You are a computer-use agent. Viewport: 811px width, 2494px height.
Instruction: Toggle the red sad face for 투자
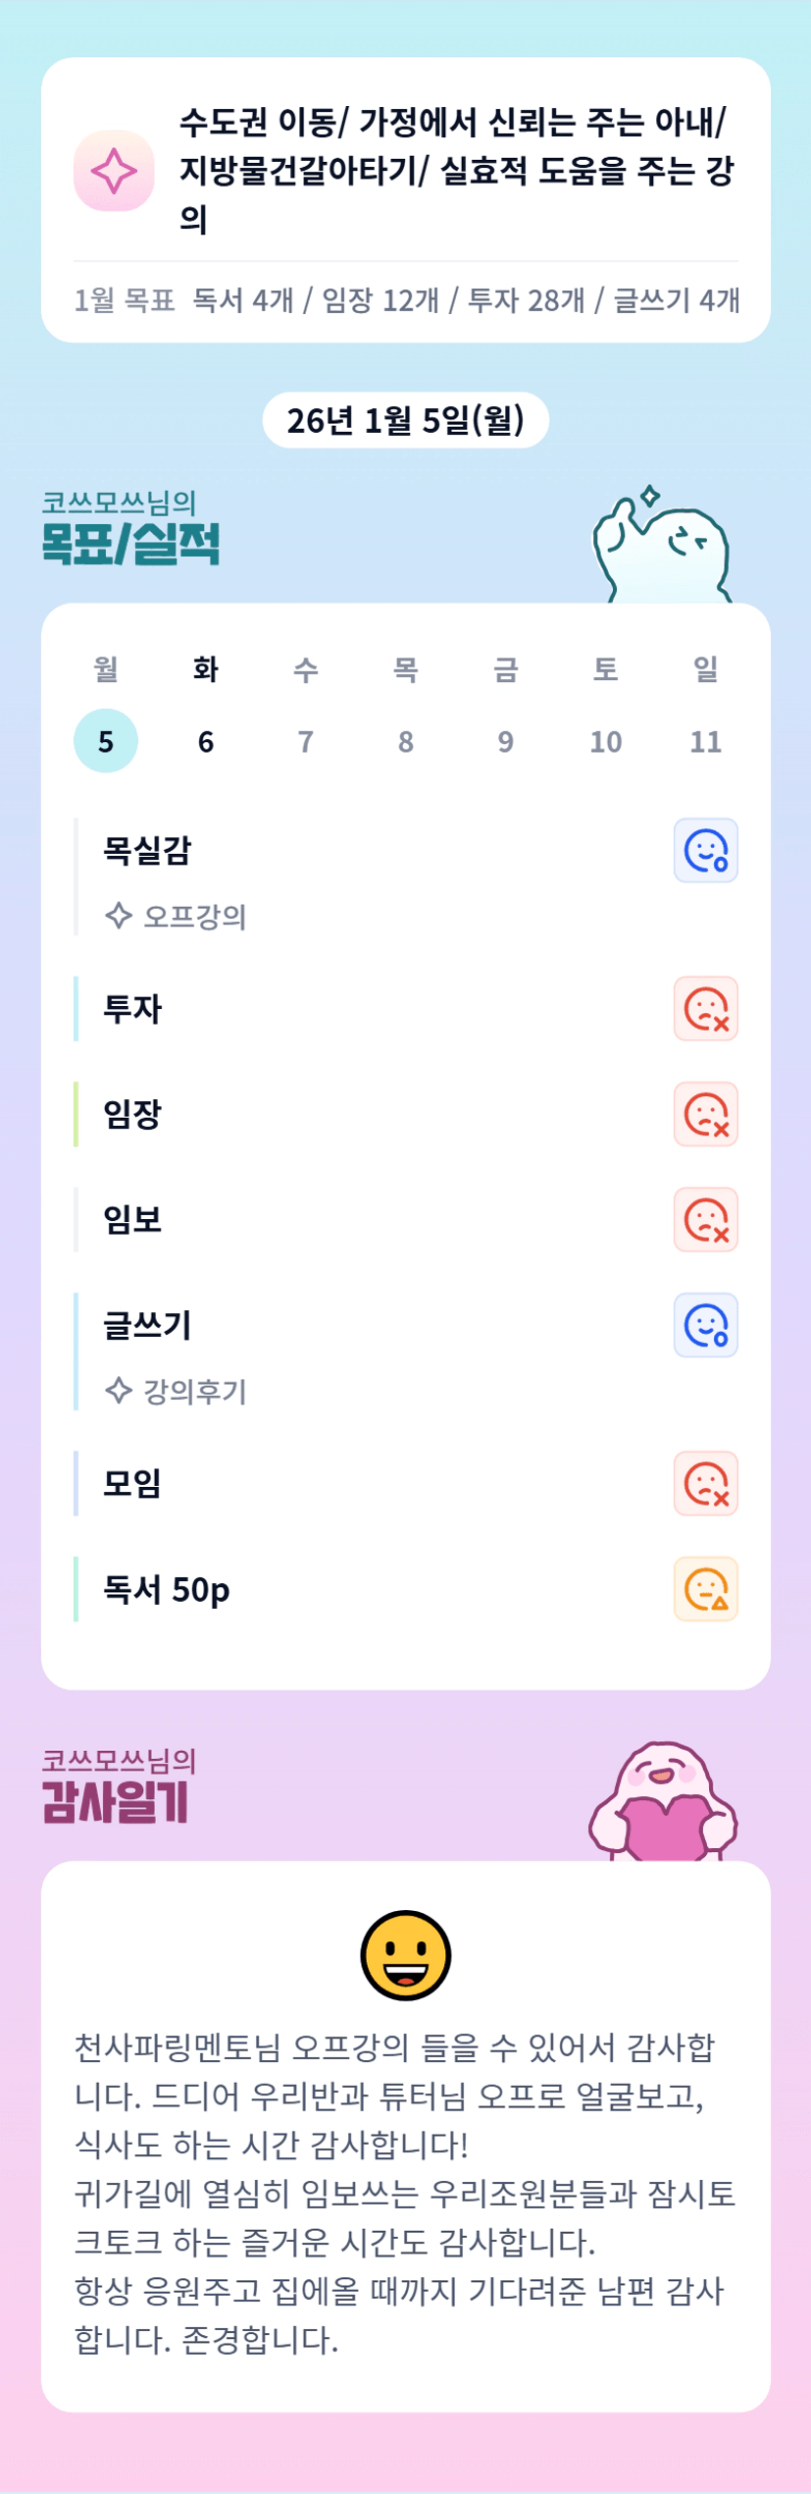(705, 1009)
